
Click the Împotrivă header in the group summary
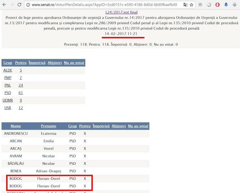click(x=37, y=63)
